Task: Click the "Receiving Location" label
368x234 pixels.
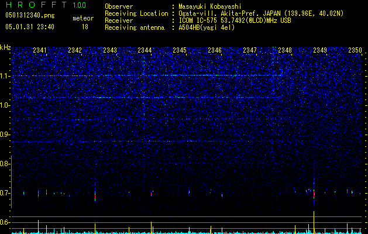Action: 136,13
